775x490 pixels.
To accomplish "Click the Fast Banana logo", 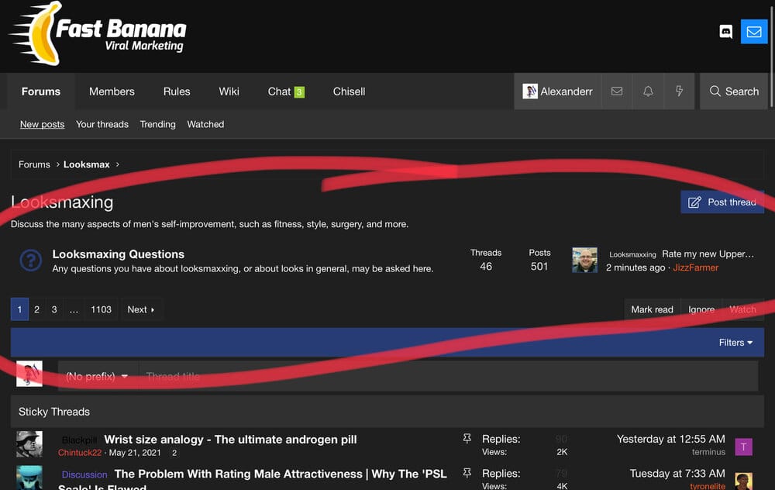I will click(x=98, y=34).
